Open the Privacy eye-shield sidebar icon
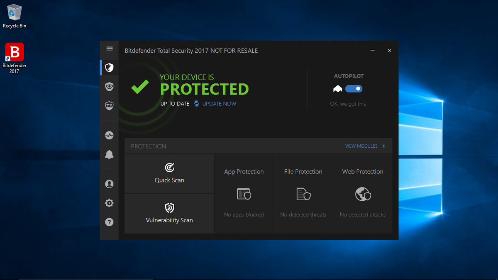 click(x=109, y=87)
